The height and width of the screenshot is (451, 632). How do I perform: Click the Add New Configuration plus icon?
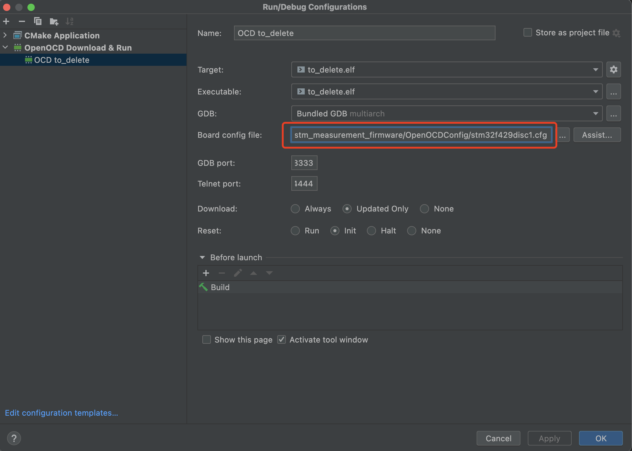6,21
